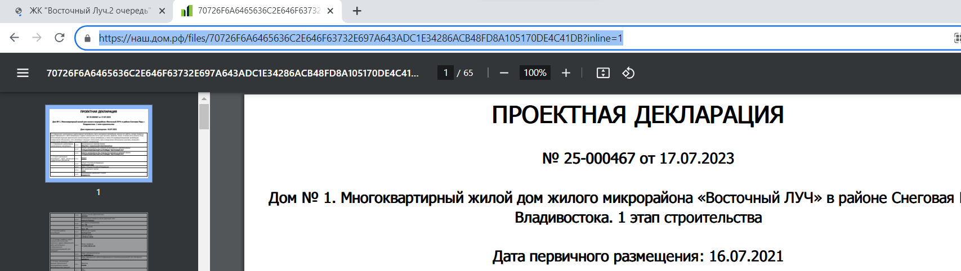View site info via lock icon
This screenshot has height=271, width=961.
coord(87,38)
